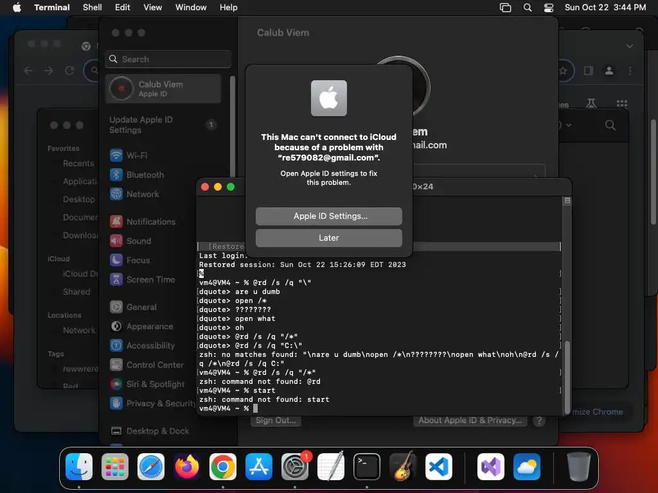Open the Apple menu
This screenshot has height=493, width=658.
point(17,7)
